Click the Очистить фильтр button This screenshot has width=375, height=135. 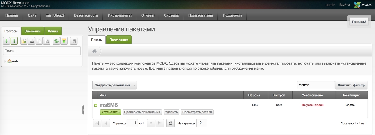pos(351,85)
